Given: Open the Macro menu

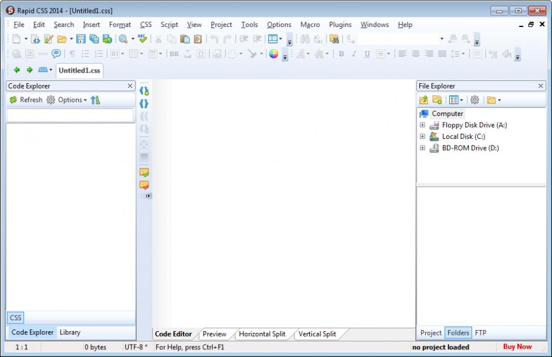Looking at the screenshot, I should [310, 25].
